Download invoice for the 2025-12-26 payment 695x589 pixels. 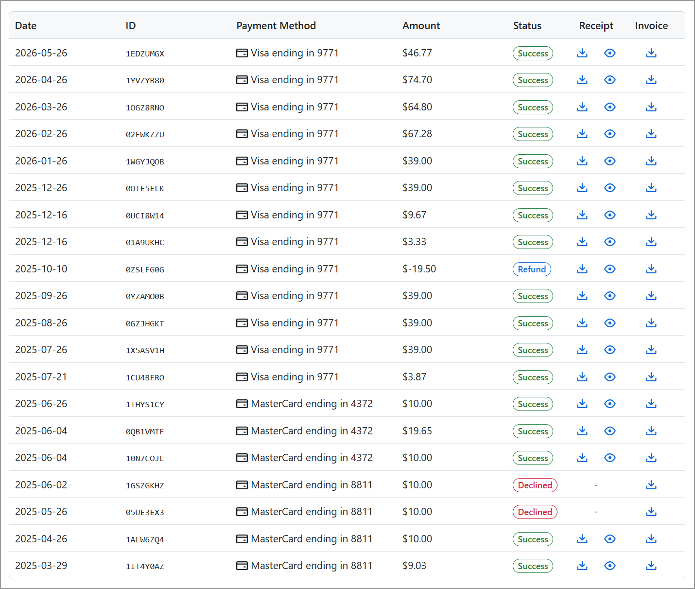(651, 188)
